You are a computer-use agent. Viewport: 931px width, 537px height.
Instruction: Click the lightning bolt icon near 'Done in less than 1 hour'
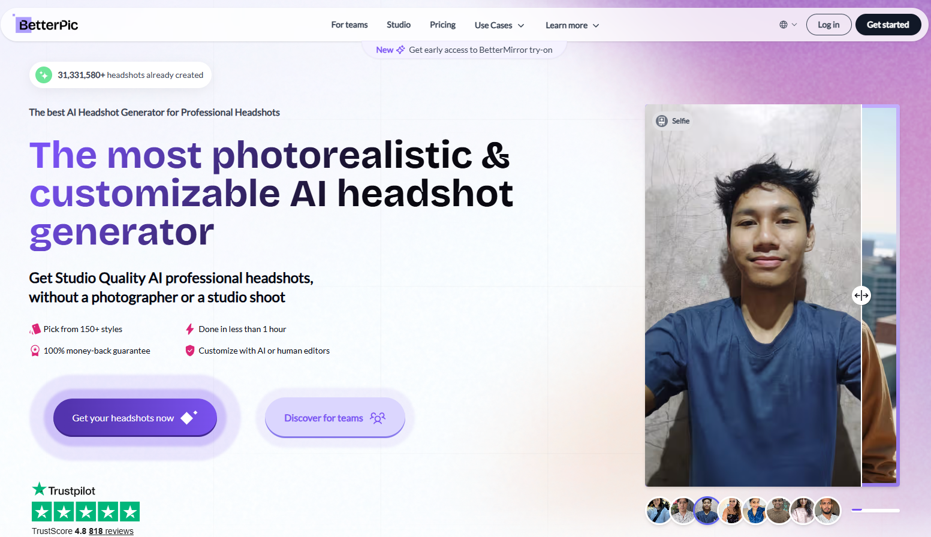(190, 328)
